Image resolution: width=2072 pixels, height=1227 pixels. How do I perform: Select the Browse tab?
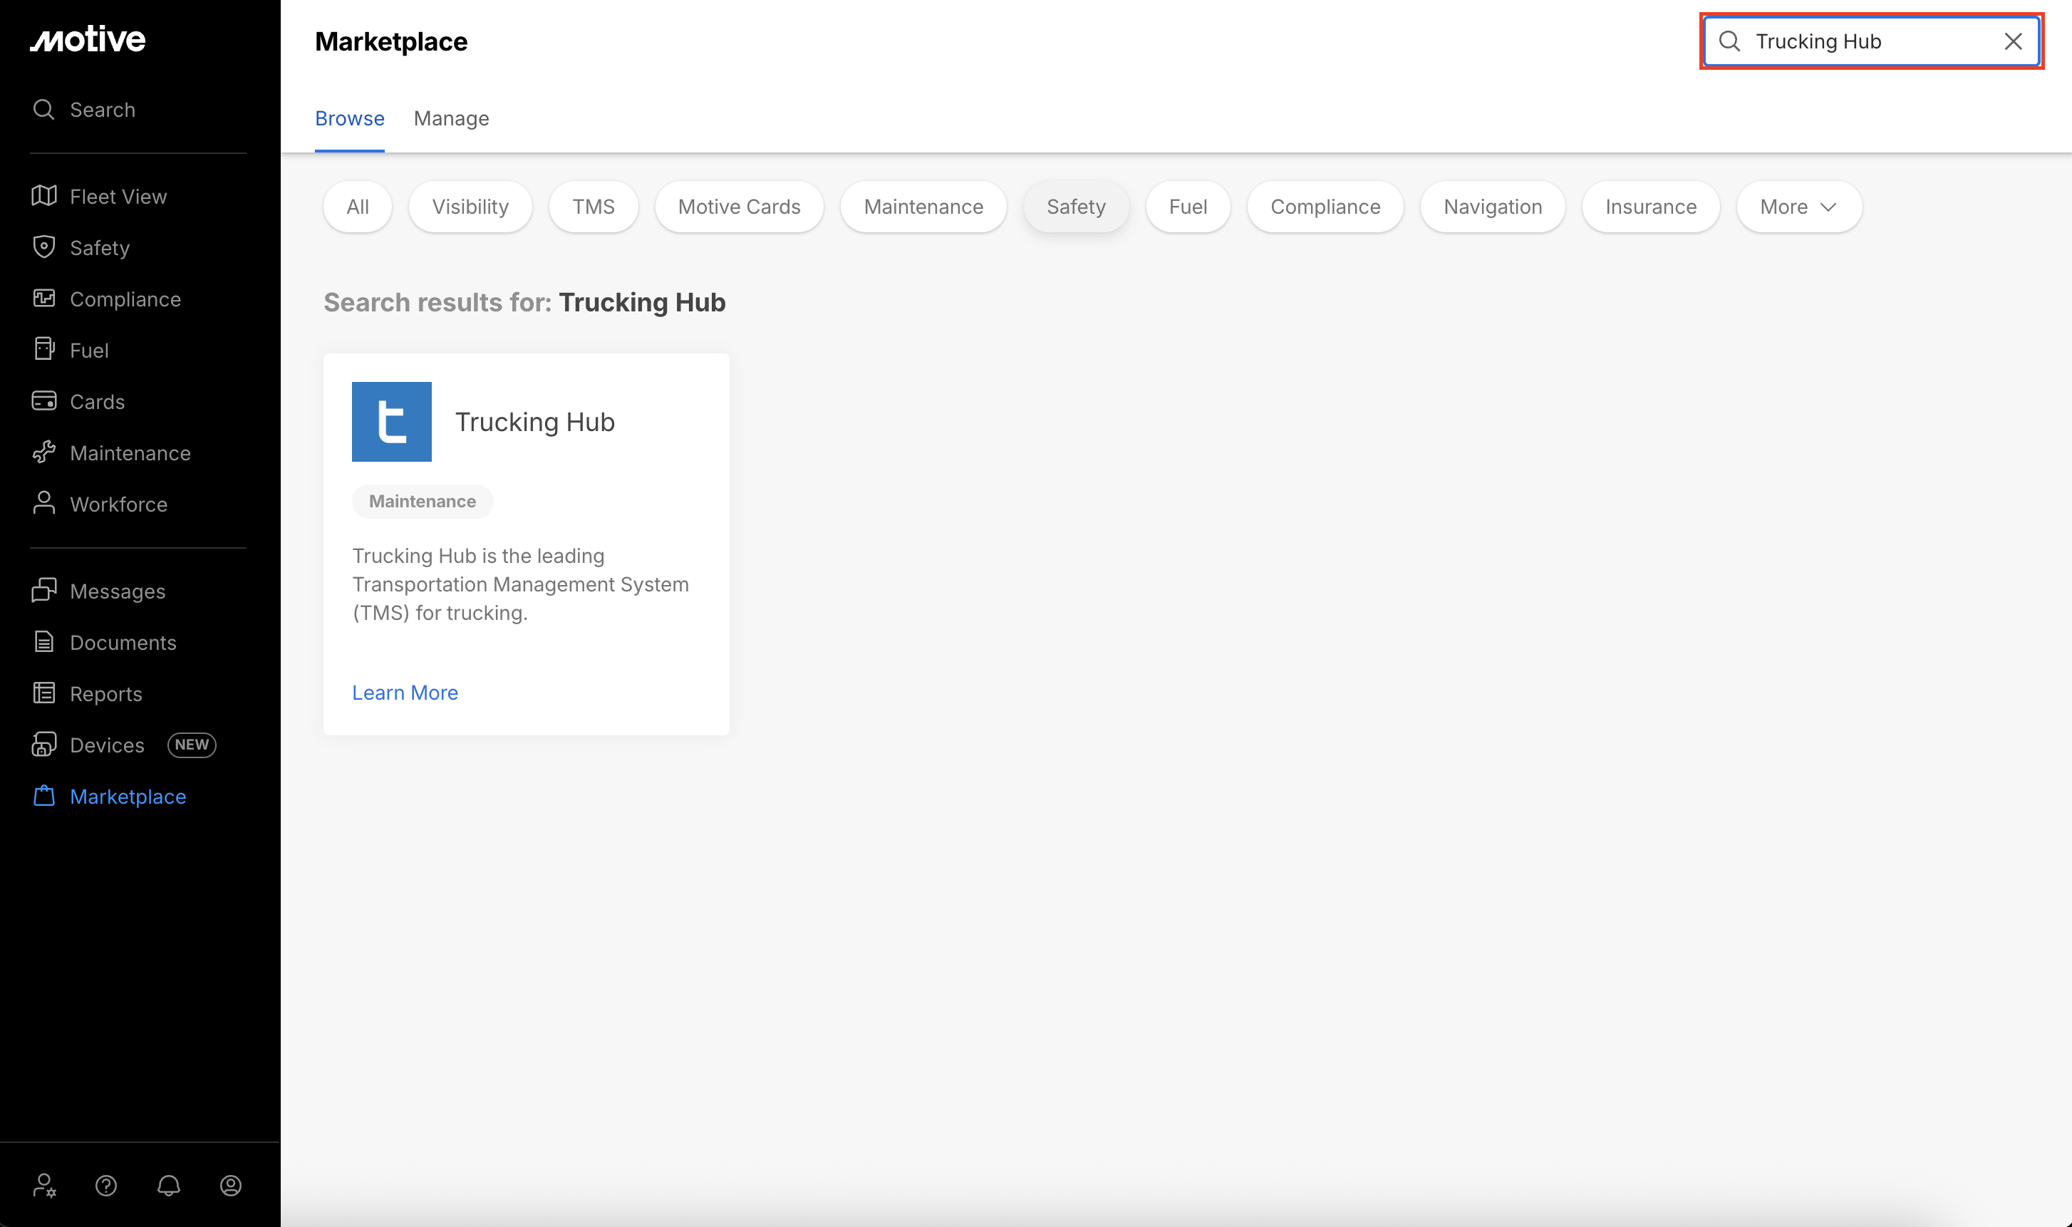349,118
